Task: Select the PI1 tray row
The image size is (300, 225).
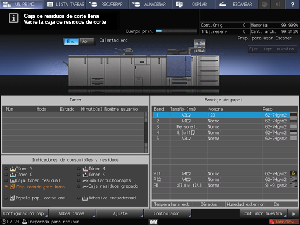Action: [225, 173]
